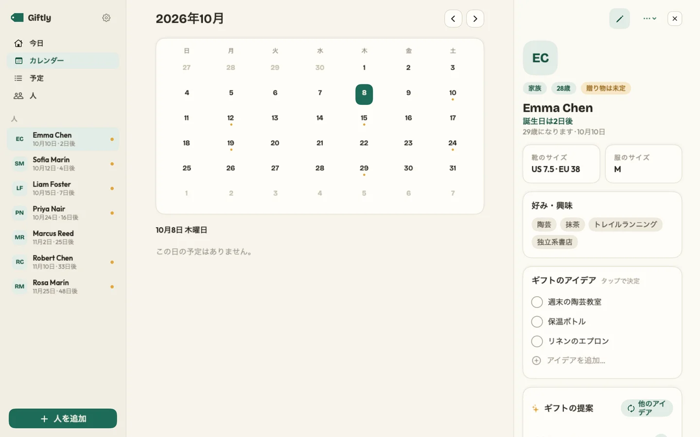Select October 15 on the calendar
The width and height of the screenshot is (700, 437).
point(364,119)
